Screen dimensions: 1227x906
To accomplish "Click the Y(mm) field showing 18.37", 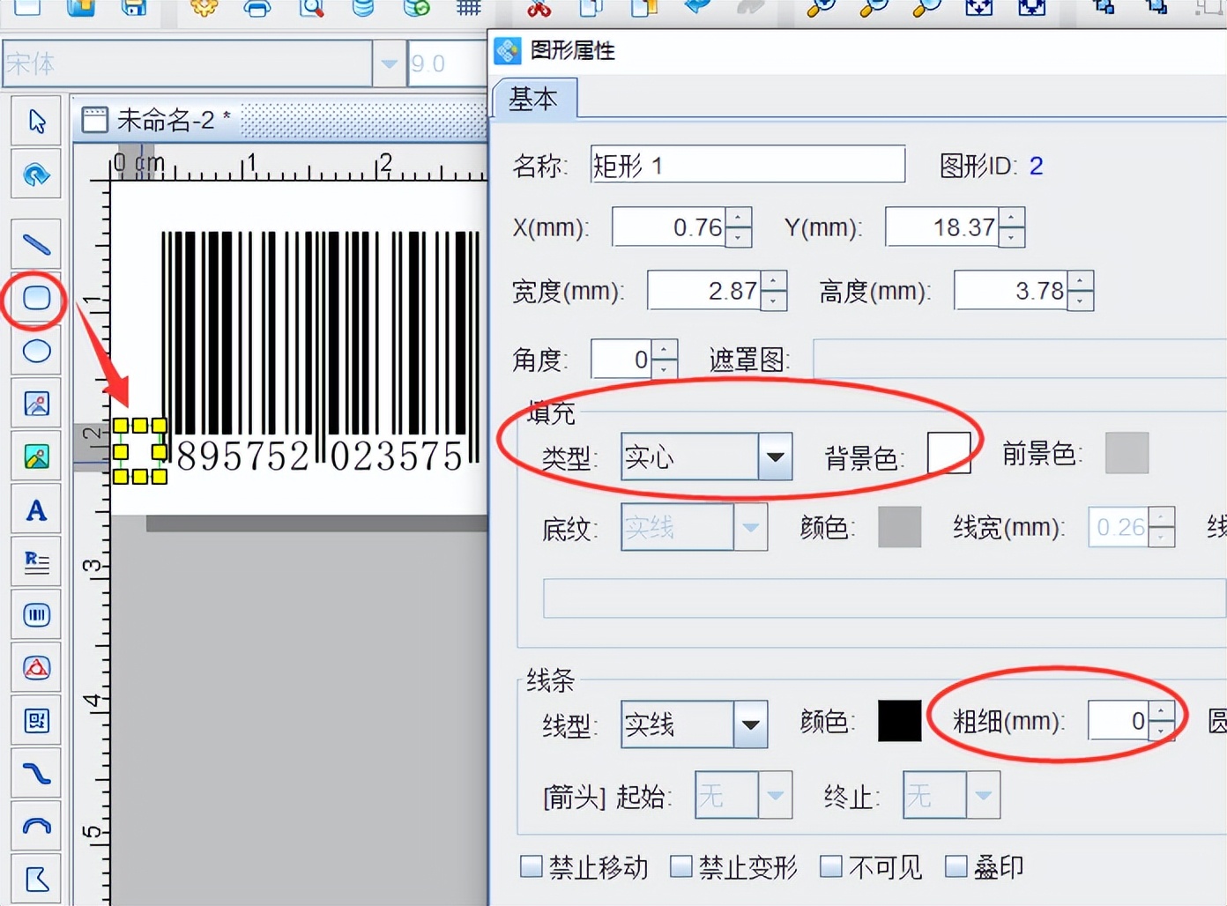I will point(942,227).
